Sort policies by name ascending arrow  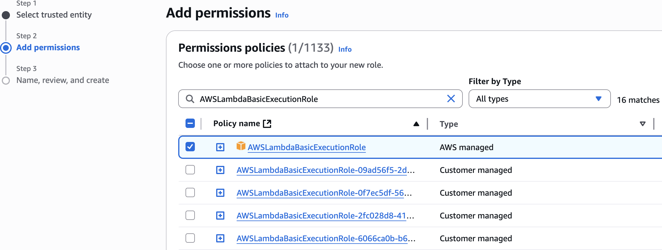tap(416, 124)
